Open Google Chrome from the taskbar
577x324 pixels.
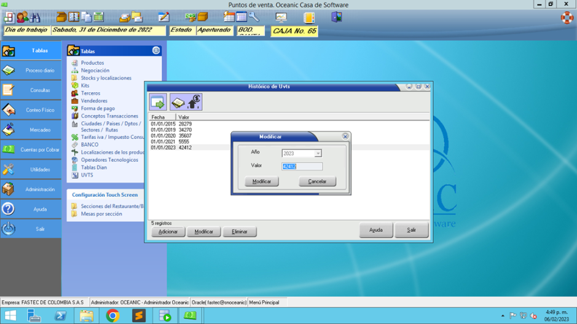pos(112,315)
